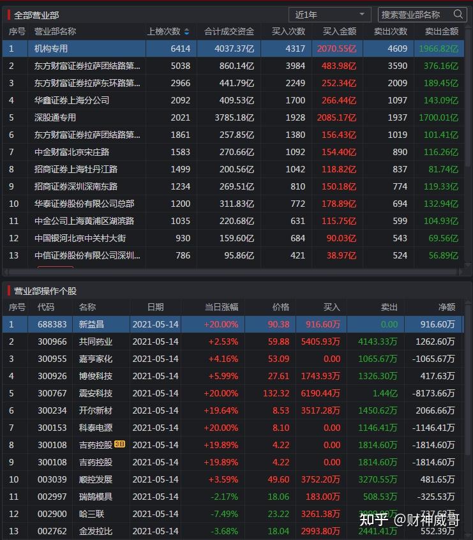Select 中信证券股份有限公司深圳 row
The image size is (473, 540).
pyautogui.click(x=233, y=255)
